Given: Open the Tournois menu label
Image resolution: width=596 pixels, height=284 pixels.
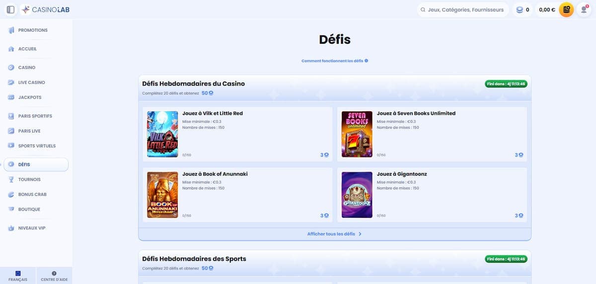Looking at the screenshot, I should (29, 180).
